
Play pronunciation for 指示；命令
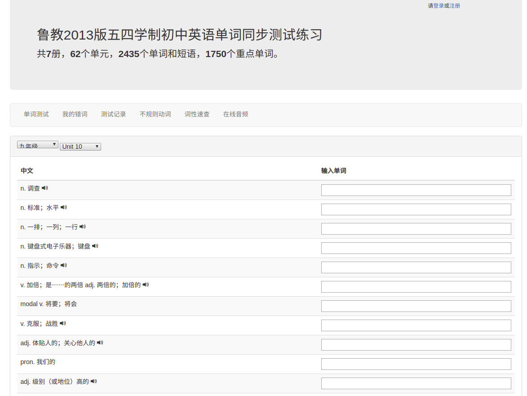point(64,265)
